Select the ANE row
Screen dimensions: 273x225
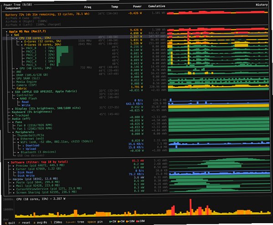tap(19, 72)
